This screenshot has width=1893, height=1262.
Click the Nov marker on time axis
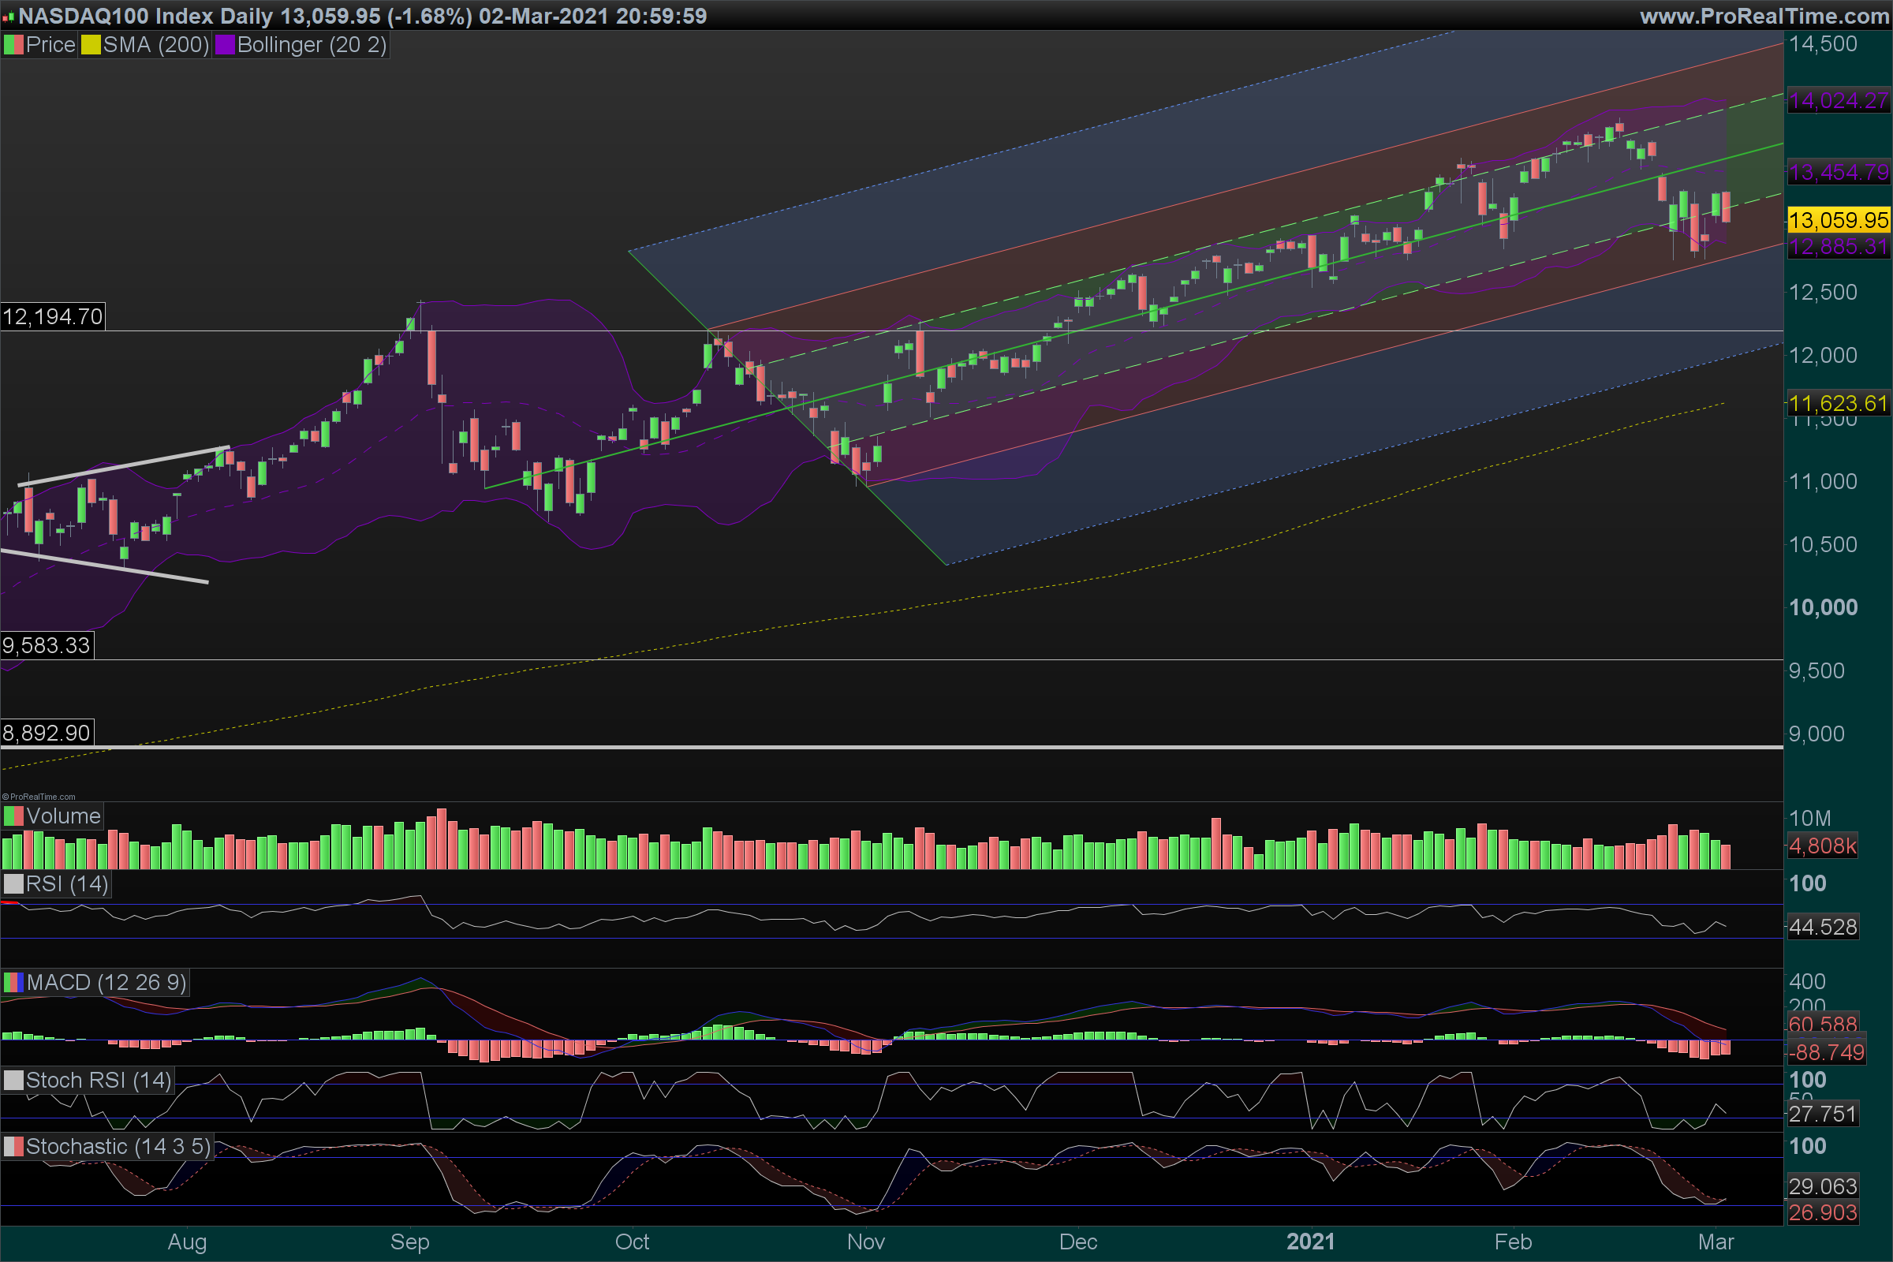(865, 1241)
